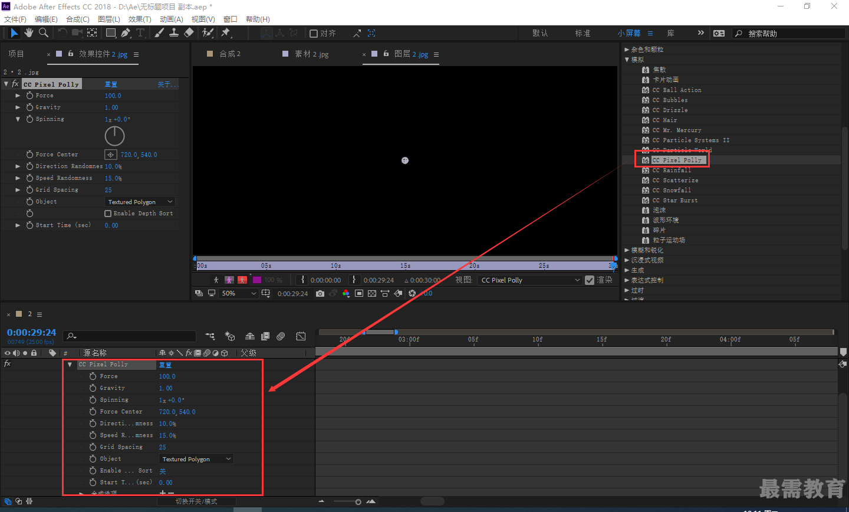Select the Hand tool
This screenshot has width=849, height=512.
click(x=28, y=33)
